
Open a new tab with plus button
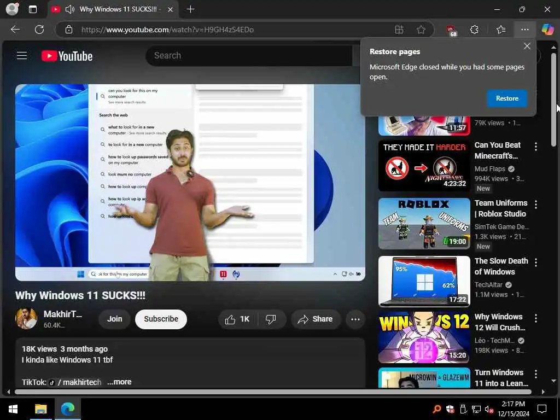(191, 9)
